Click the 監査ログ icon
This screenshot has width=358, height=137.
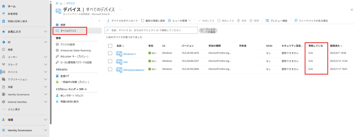[57, 76]
